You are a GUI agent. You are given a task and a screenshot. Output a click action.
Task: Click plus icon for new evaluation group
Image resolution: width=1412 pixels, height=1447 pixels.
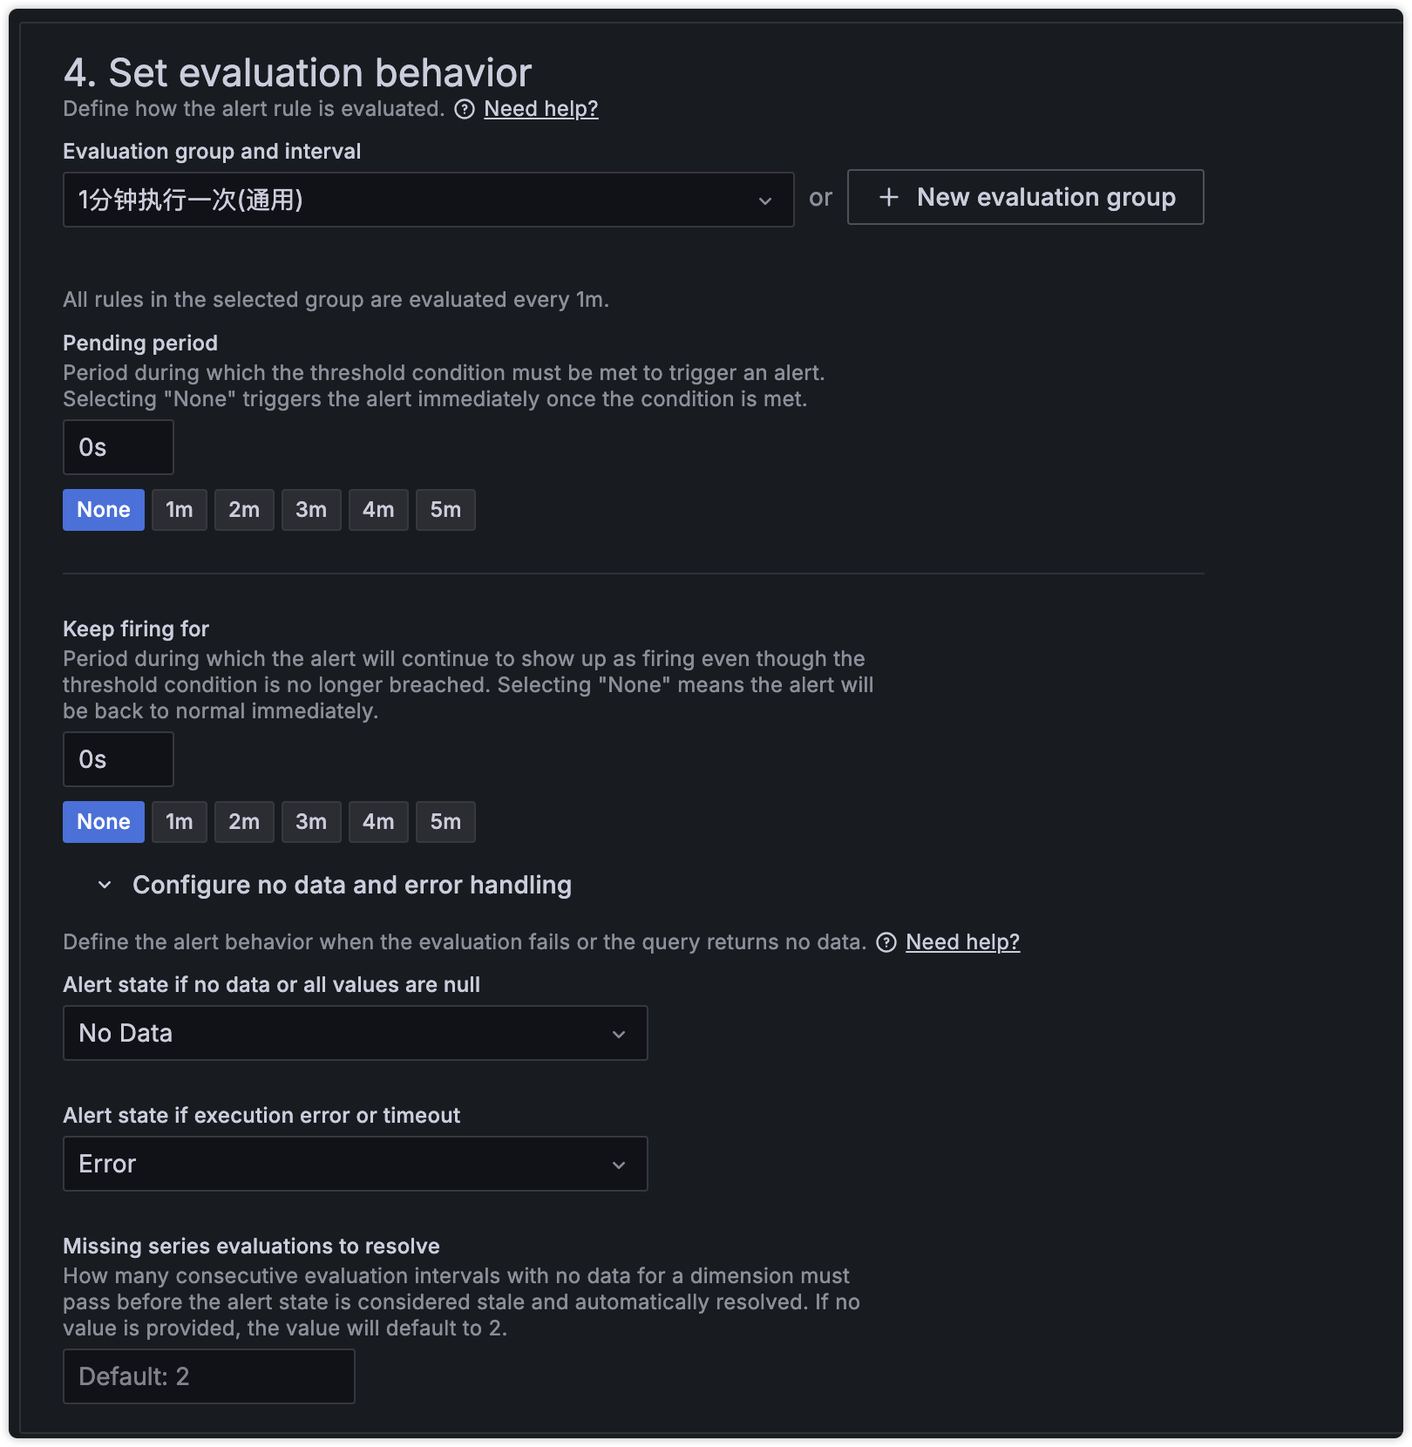(889, 197)
